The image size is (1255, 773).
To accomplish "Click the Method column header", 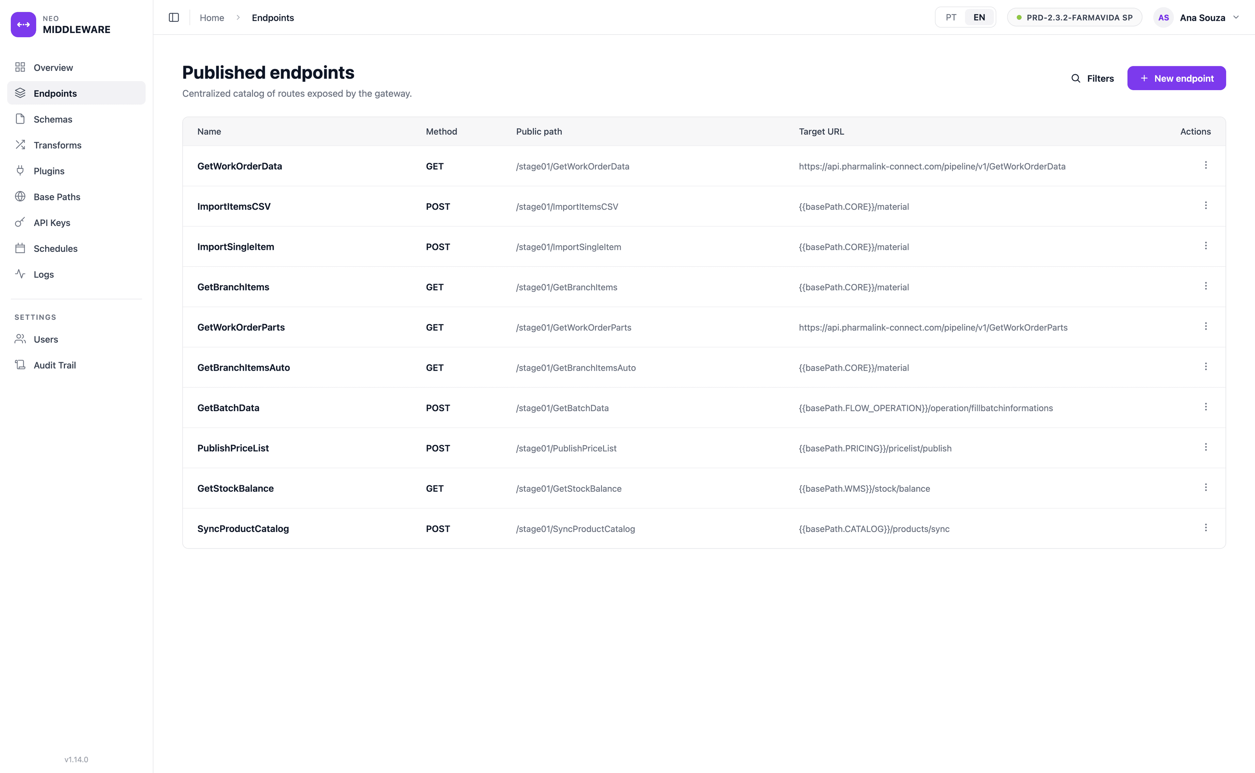I will (442, 131).
